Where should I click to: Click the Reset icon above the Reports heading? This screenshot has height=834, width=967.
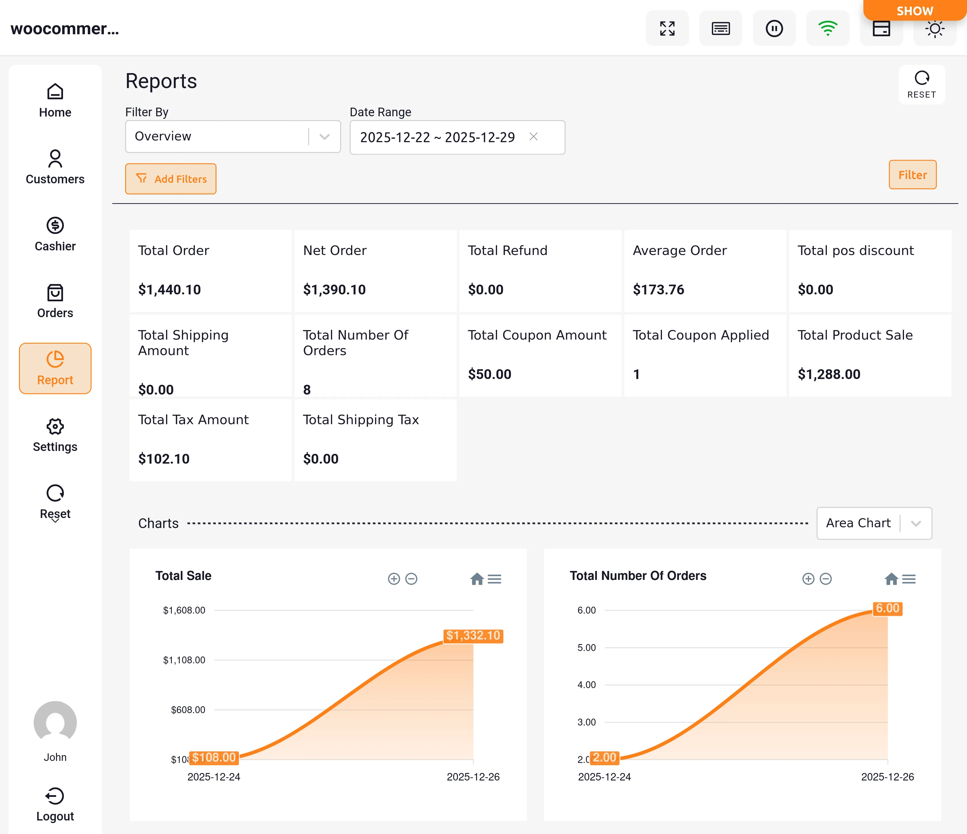[x=922, y=84]
